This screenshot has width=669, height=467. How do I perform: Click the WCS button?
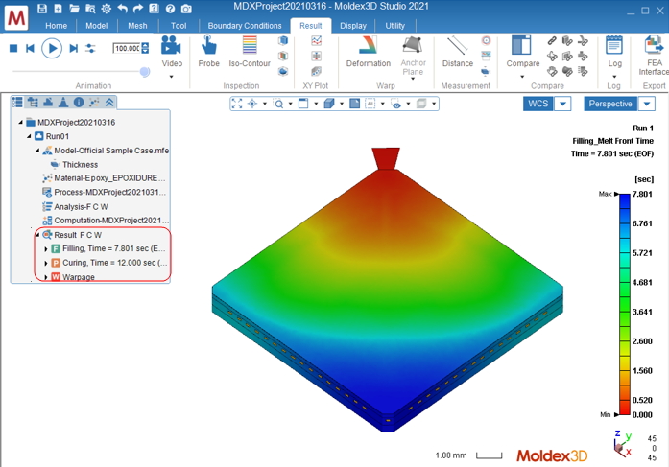(x=538, y=104)
